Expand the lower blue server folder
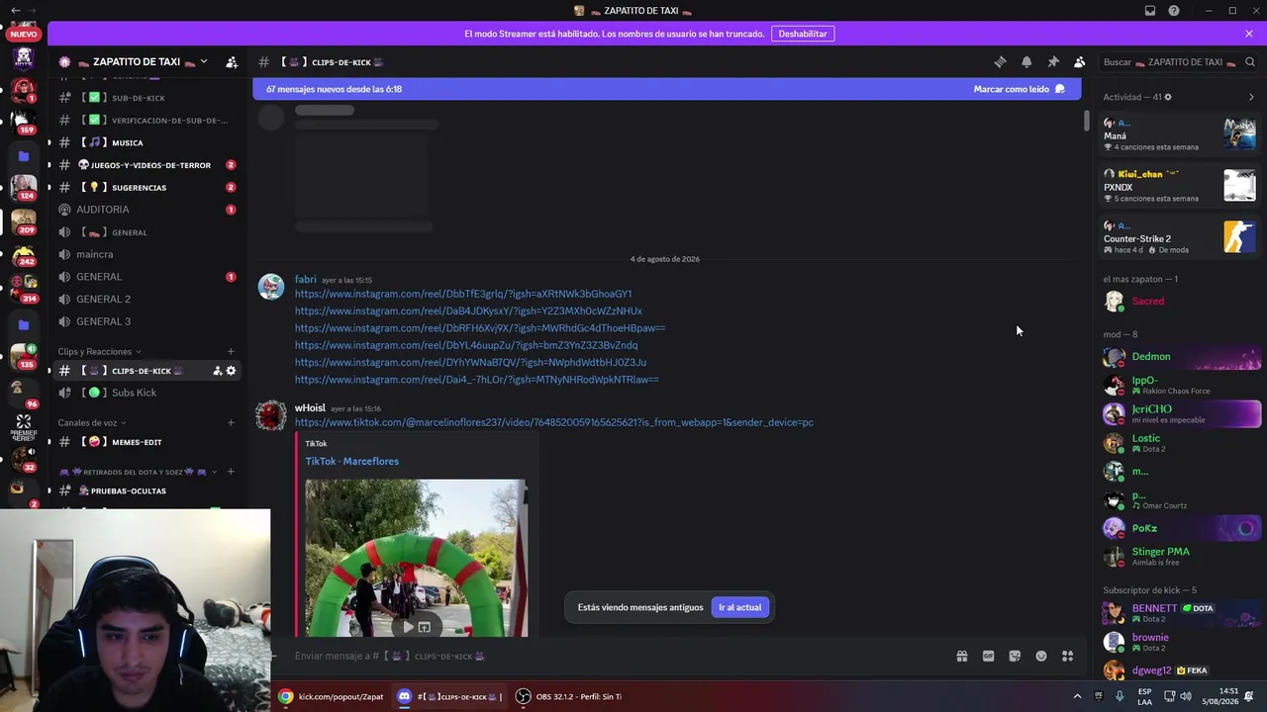The width and height of the screenshot is (1267, 712). pos(23,324)
